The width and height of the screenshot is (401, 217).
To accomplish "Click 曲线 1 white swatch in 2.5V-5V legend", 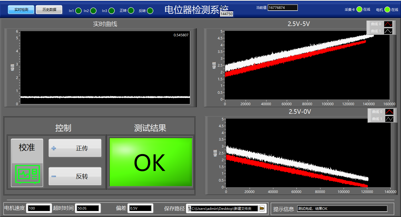I will point(388,31).
